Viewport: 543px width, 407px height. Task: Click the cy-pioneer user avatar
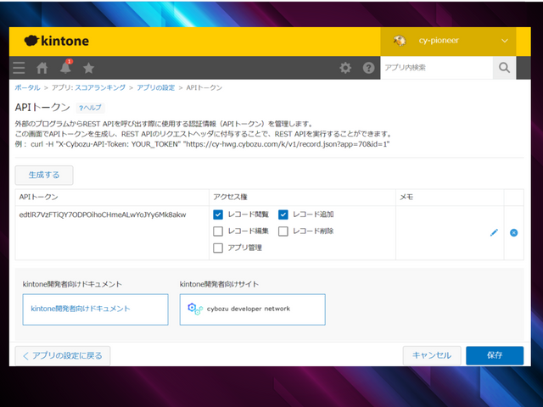tap(400, 41)
